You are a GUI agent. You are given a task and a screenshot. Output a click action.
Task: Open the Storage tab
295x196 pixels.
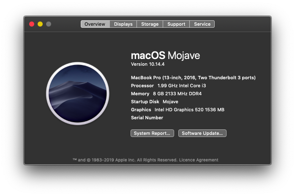(x=150, y=24)
